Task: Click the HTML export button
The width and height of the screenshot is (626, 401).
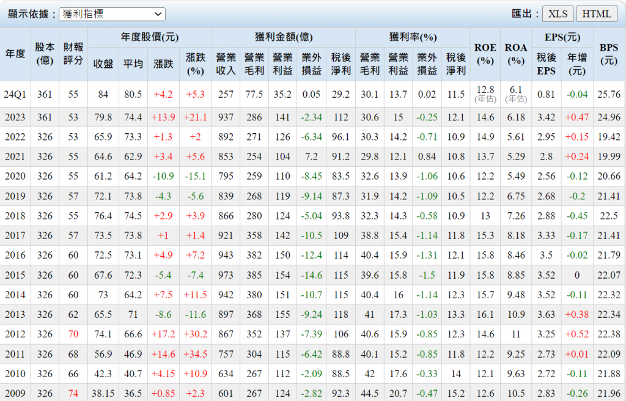Action: (596, 14)
